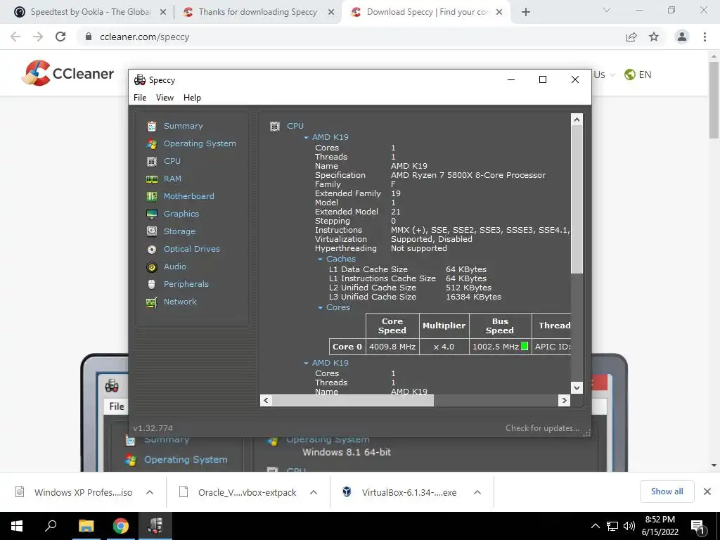The image size is (720, 540).
Task: Close the downloads bar
Action: coord(707,491)
